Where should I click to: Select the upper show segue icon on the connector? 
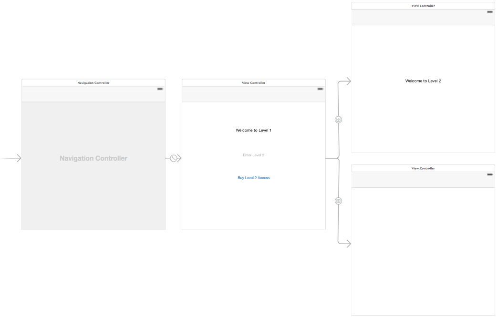pos(338,119)
